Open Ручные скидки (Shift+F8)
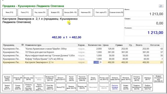Screen dimensions: 167x94 18,87
